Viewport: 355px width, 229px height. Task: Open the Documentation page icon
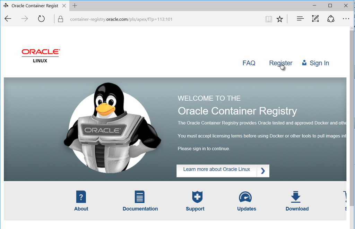click(x=140, y=197)
